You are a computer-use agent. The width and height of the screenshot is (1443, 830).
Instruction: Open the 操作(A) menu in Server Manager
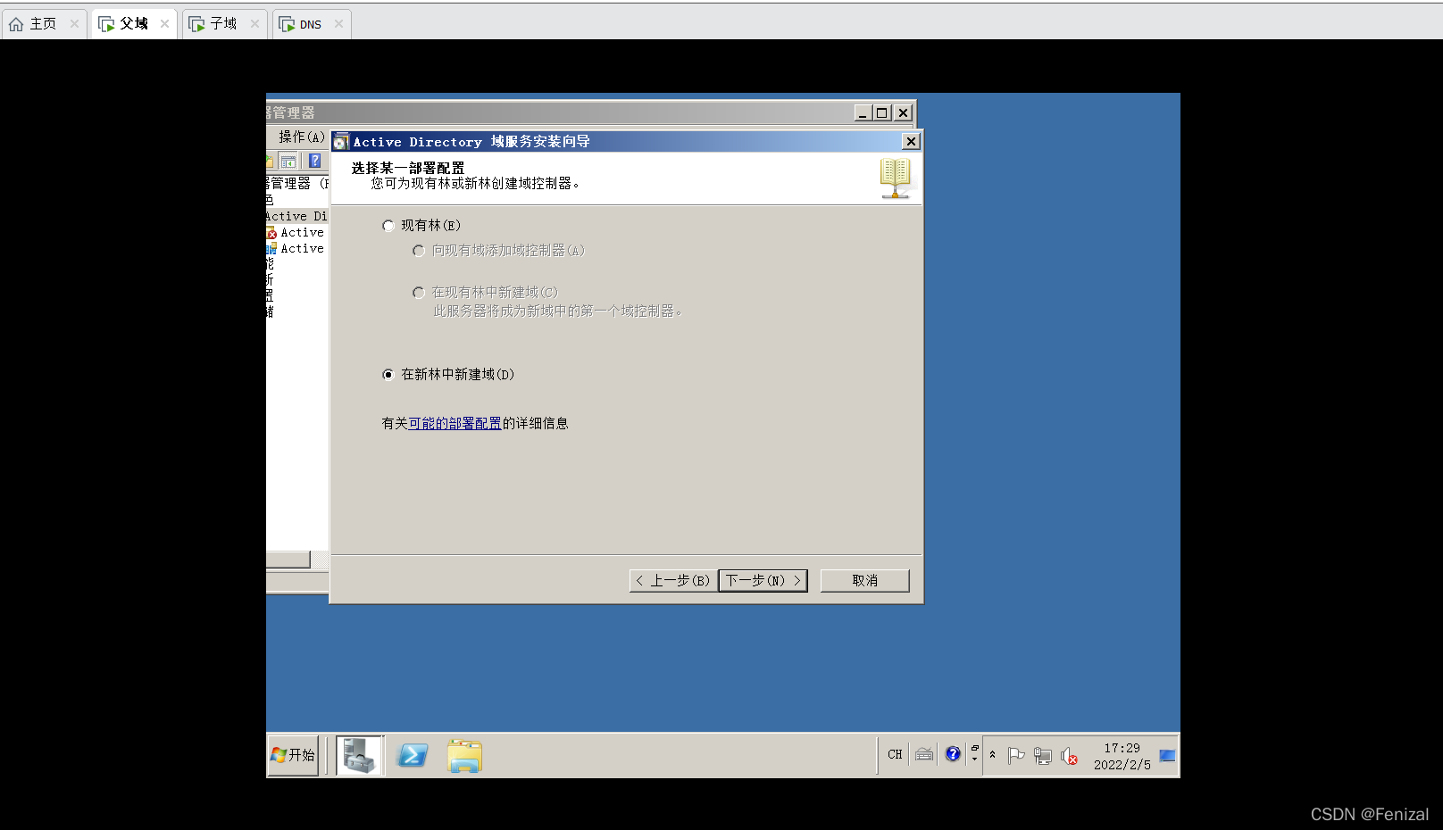pyautogui.click(x=301, y=137)
